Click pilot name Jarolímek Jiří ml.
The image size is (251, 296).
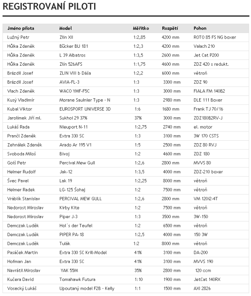(x=24, y=118)
